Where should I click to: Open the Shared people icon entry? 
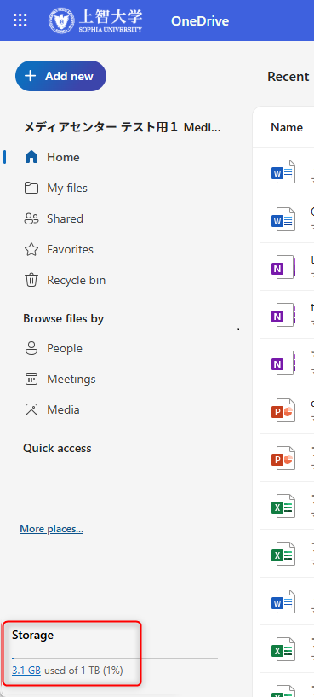31,218
